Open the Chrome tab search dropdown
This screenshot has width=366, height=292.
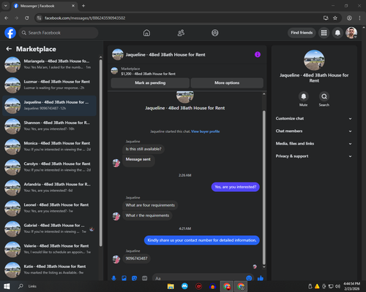coord(5,6)
